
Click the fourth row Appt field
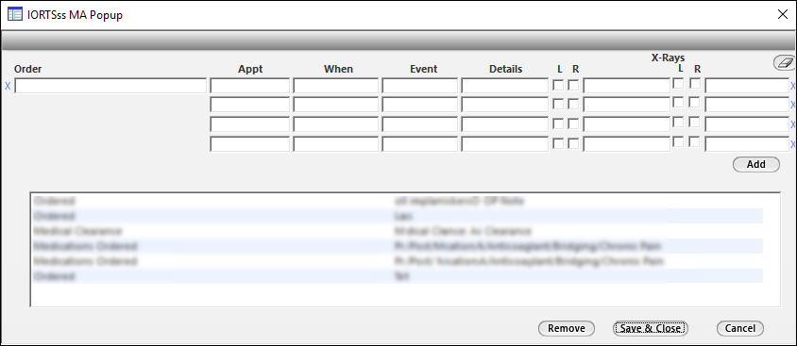[x=249, y=144]
